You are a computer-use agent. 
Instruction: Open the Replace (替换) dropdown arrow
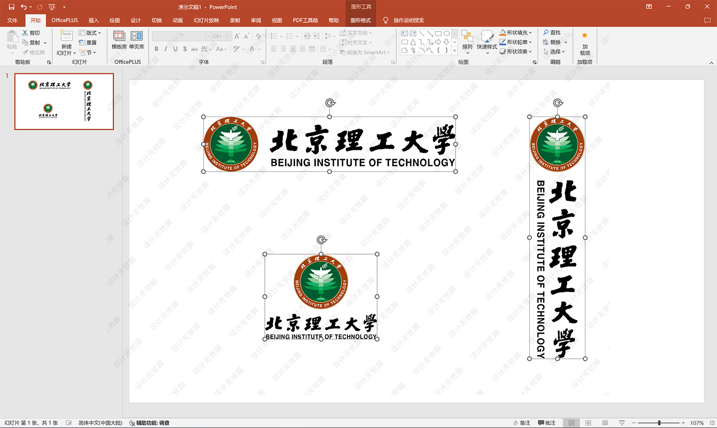pyautogui.click(x=565, y=42)
